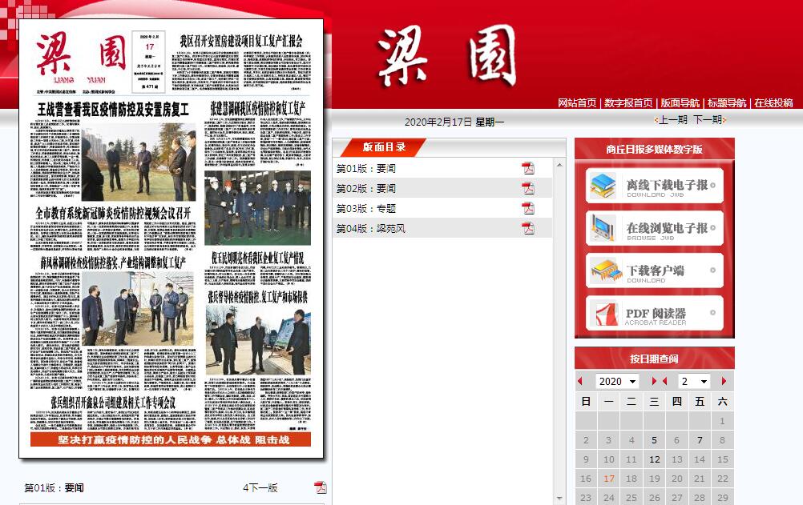Open 网站首页 in top navigation
The height and width of the screenshot is (505, 803).
pos(577,103)
